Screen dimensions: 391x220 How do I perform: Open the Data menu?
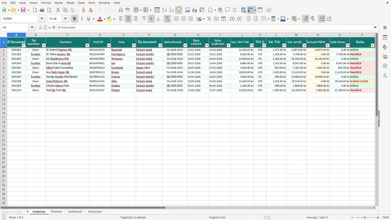81,3
